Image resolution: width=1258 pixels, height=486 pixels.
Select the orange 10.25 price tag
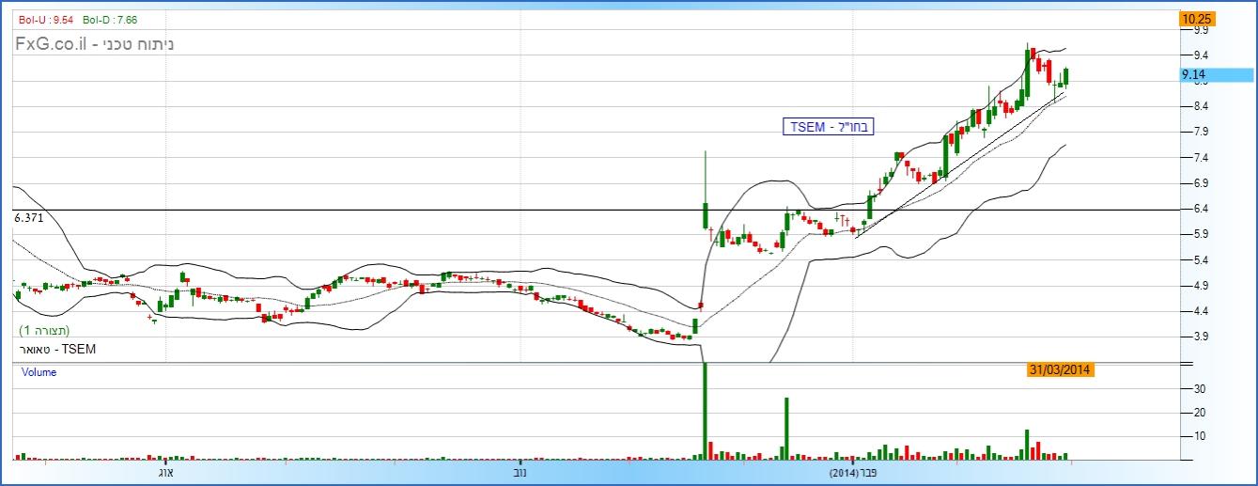point(1198,18)
